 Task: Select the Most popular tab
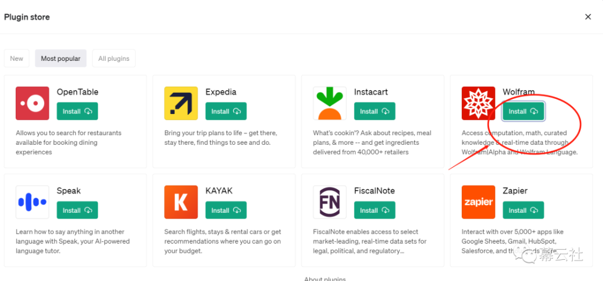coord(61,58)
